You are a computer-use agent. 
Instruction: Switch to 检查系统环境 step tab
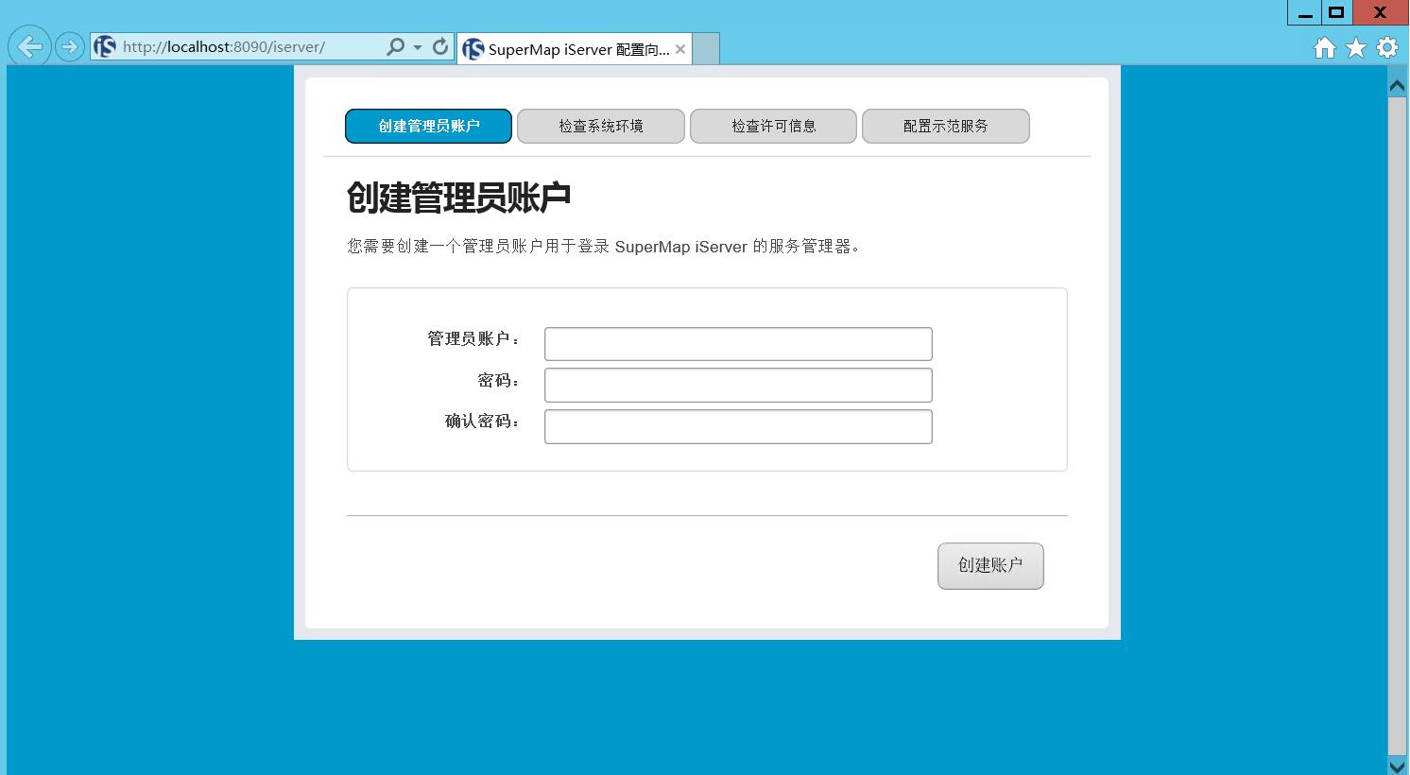pos(601,126)
